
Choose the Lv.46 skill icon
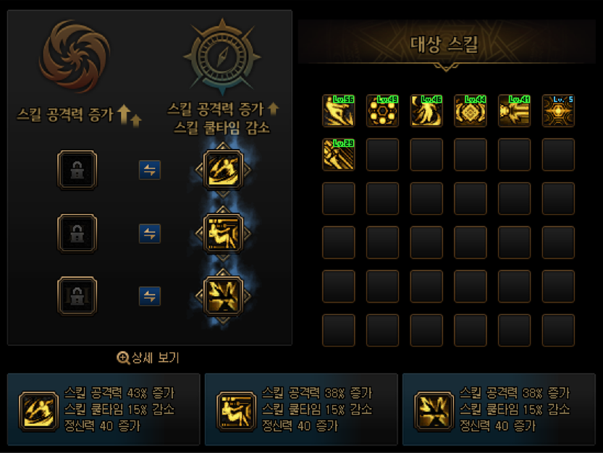tap(426, 111)
